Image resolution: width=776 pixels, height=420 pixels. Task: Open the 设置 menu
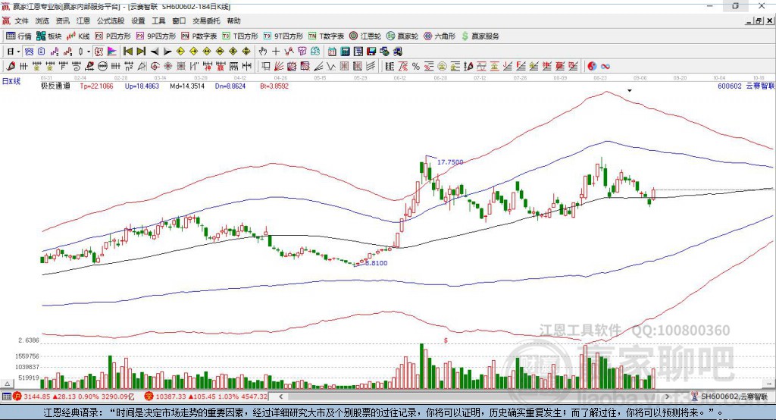pyautogui.click(x=138, y=20)
